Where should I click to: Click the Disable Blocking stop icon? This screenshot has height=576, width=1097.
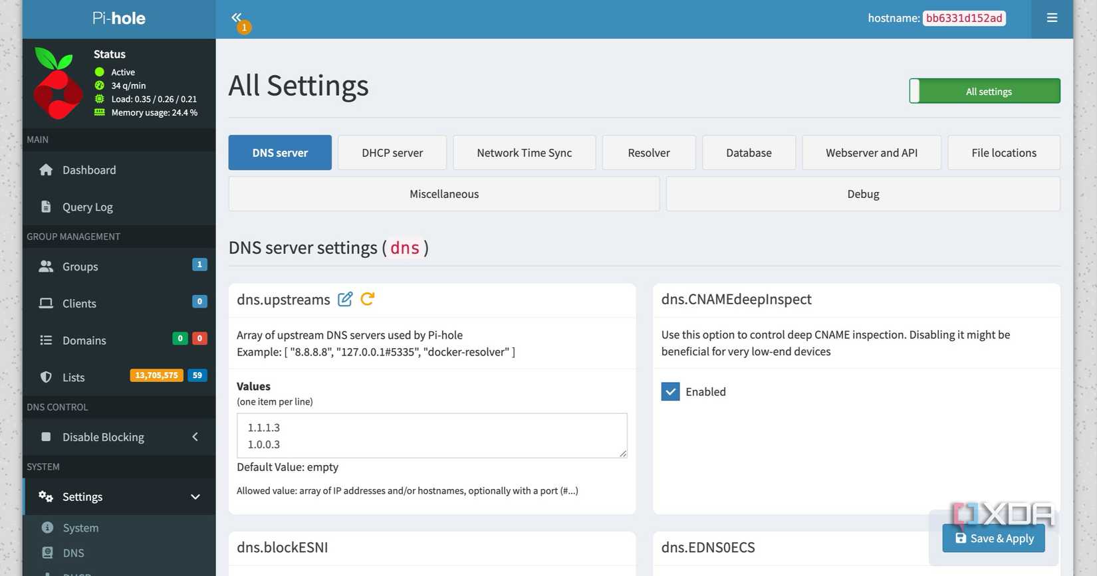click(46, 437)
